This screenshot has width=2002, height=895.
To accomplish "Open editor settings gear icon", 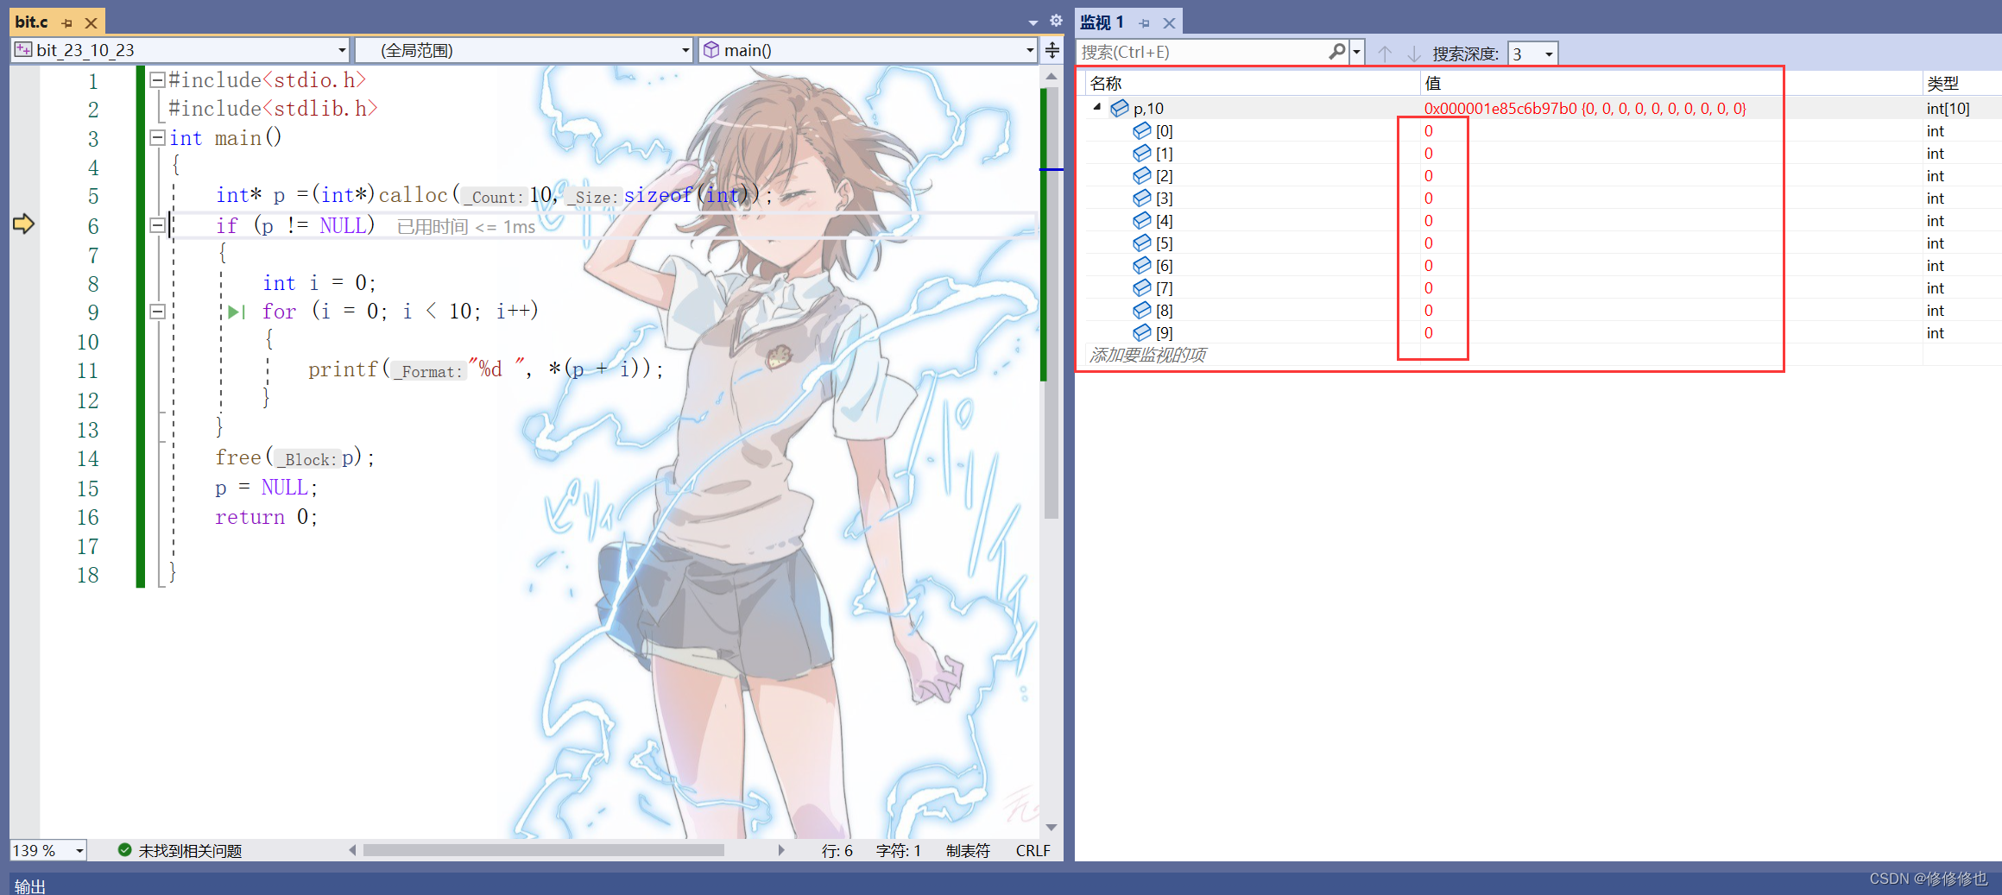I will 1056,21.
